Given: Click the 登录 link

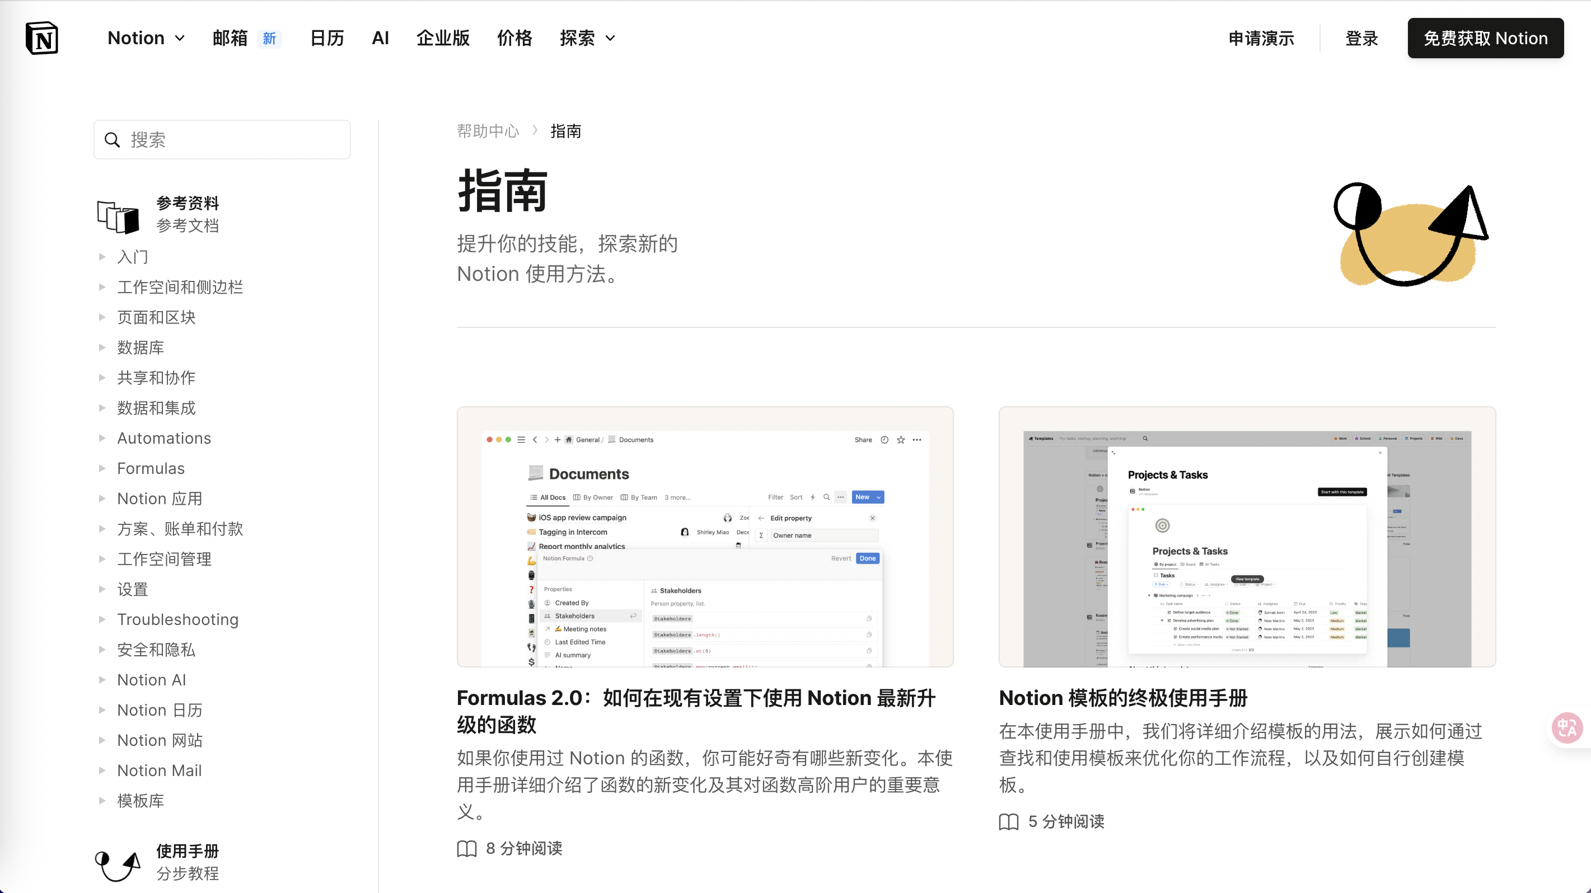Looking at the screenshot, I should coord(1361,38).
